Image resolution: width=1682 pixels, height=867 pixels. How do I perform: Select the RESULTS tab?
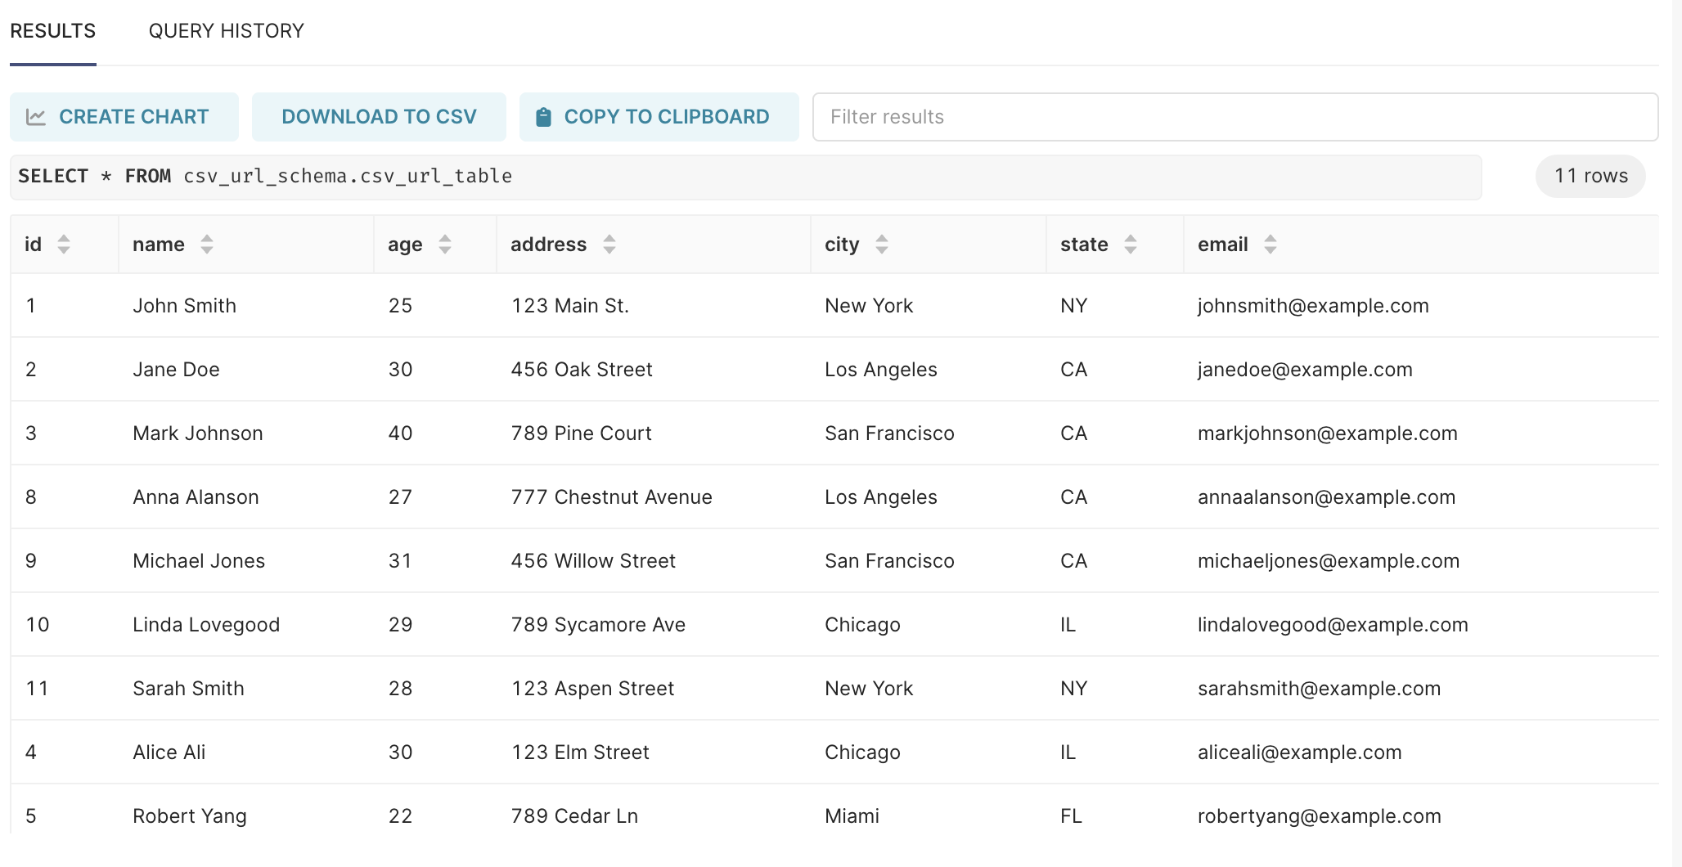(52, 31)
